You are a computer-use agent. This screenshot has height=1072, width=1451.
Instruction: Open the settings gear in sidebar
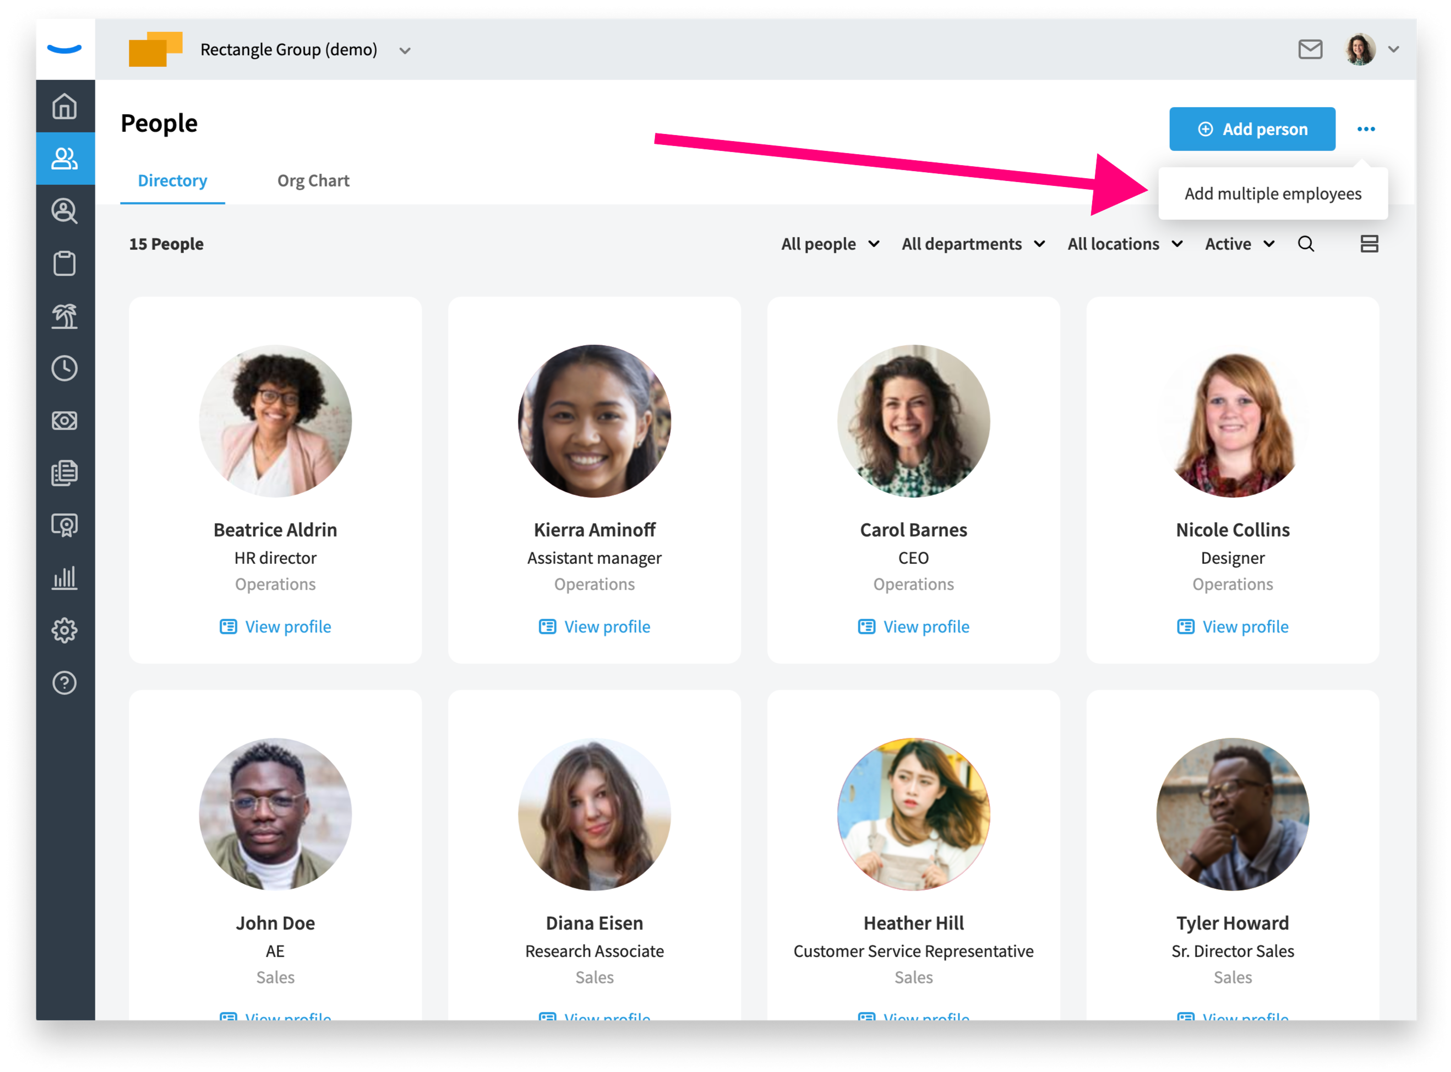(64, 630)
